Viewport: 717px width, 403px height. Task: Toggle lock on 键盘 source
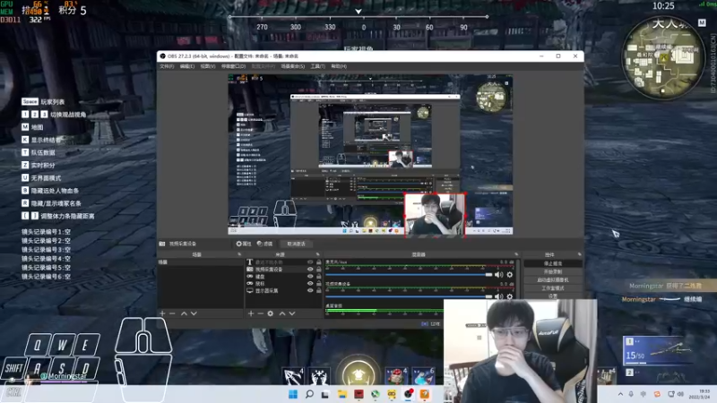tap(319, 277)
